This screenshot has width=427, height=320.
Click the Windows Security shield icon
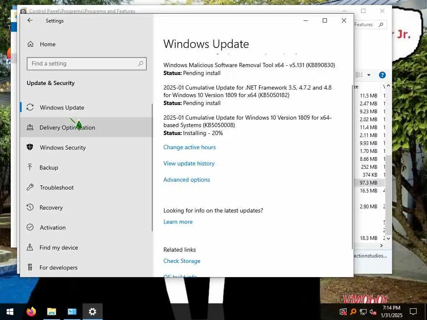30,147
